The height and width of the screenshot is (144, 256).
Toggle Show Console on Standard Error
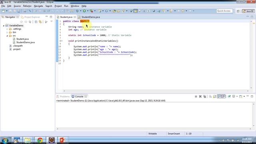223,96
